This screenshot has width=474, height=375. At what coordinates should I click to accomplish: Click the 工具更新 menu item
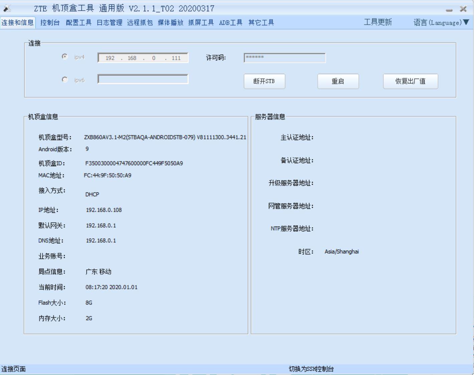[377, 22]
